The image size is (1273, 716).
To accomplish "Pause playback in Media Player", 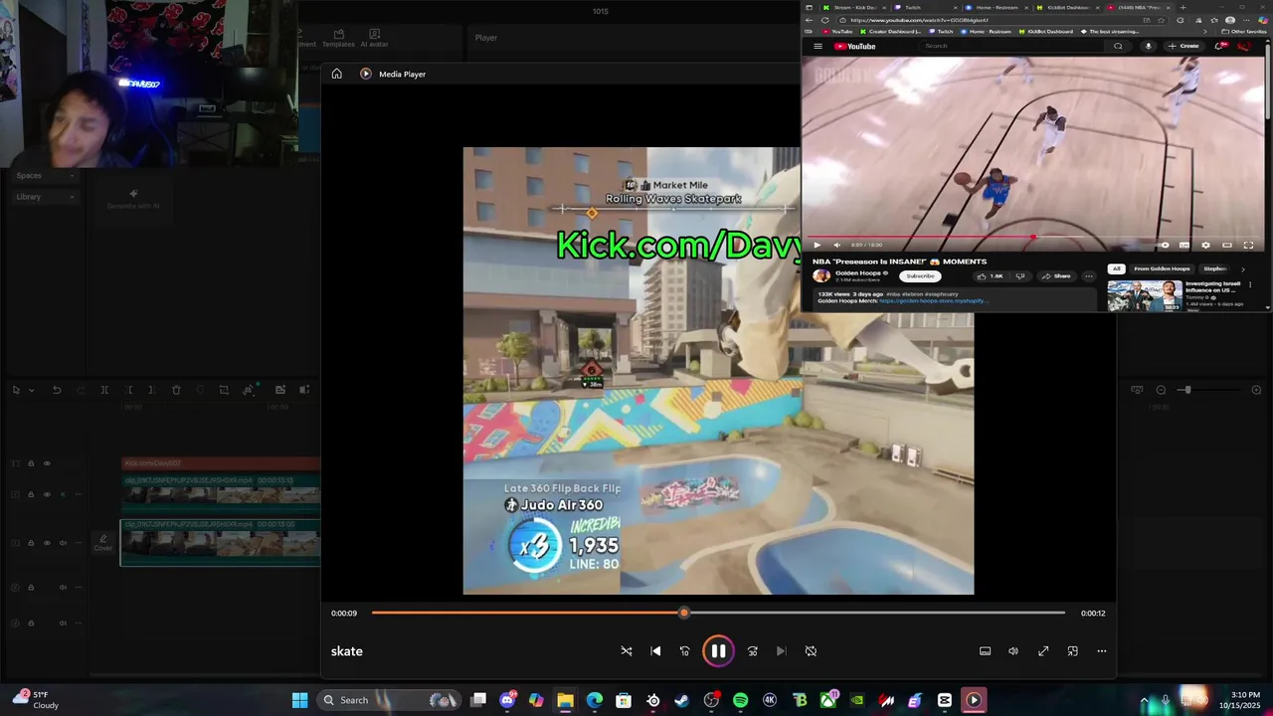I will 718,651.
